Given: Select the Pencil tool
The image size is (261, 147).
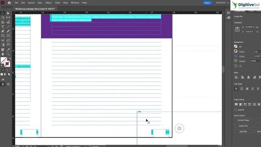Looking at the screenshot, I should [8, 31].
